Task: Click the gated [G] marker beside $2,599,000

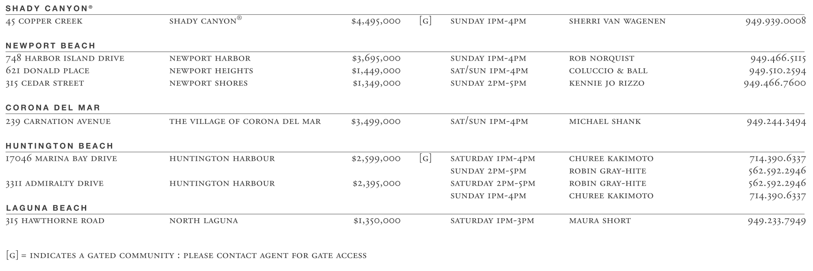Action: click(x=425, y=158)
